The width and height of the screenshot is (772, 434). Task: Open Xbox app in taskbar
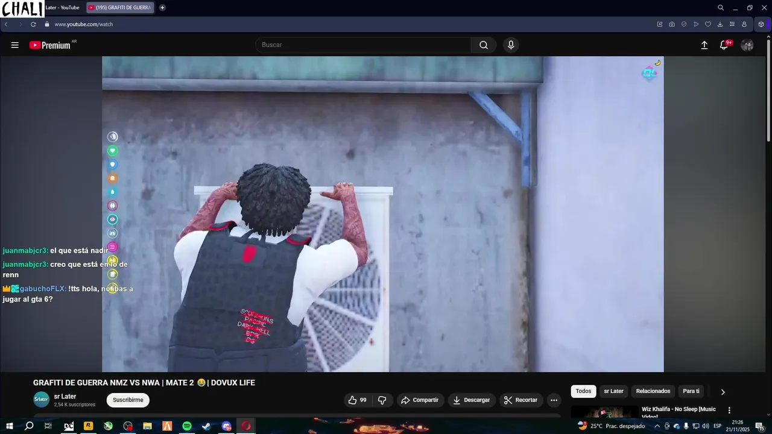[108, 426]
